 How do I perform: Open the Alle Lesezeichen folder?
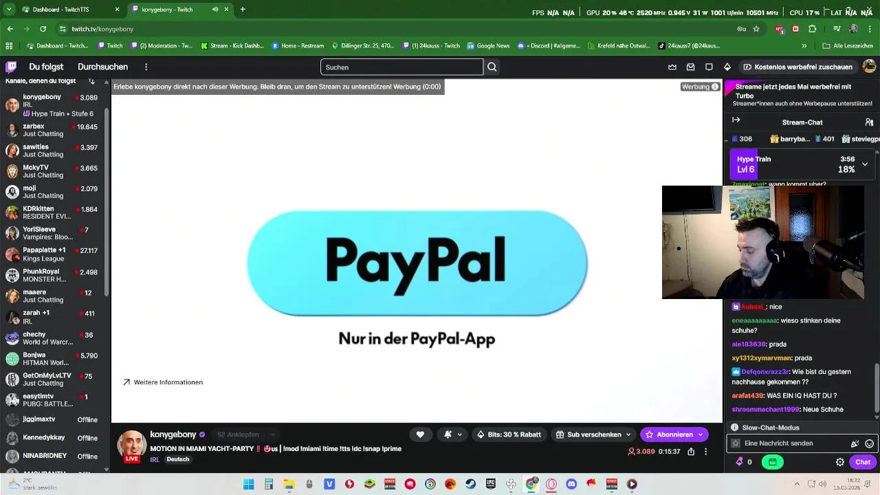click(x=848, y=46)
